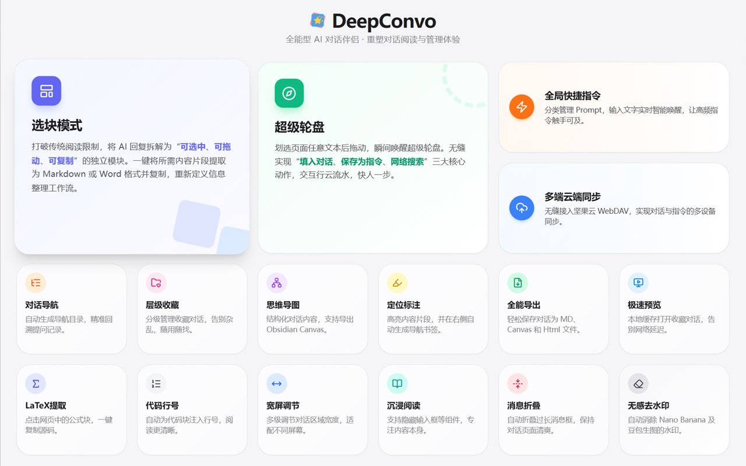Viewport: 746px width, 466px height.
Task: Click the 层级收藏 card title
Action: tap(163, 305)
